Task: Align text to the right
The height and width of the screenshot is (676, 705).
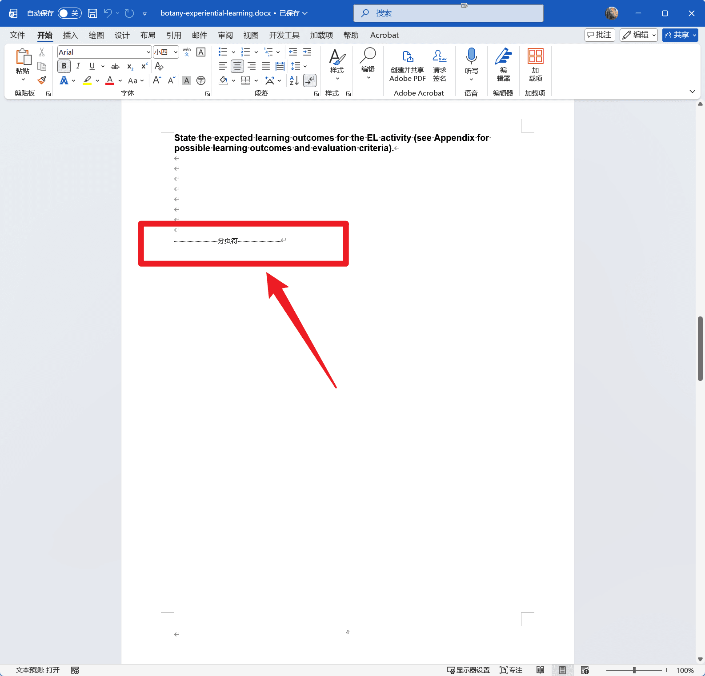Action: [x=252, y=66]
